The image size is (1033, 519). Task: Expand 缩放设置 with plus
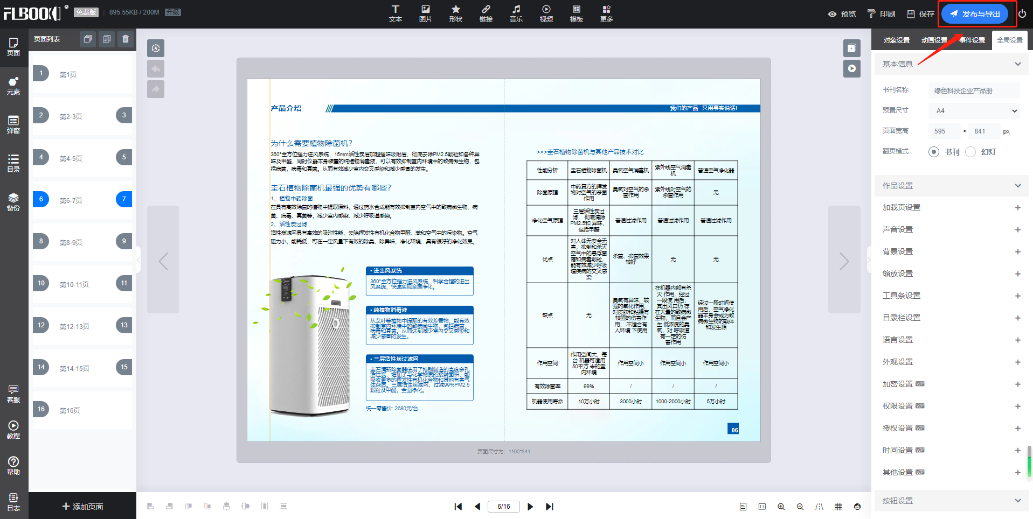coord(1018,274)
